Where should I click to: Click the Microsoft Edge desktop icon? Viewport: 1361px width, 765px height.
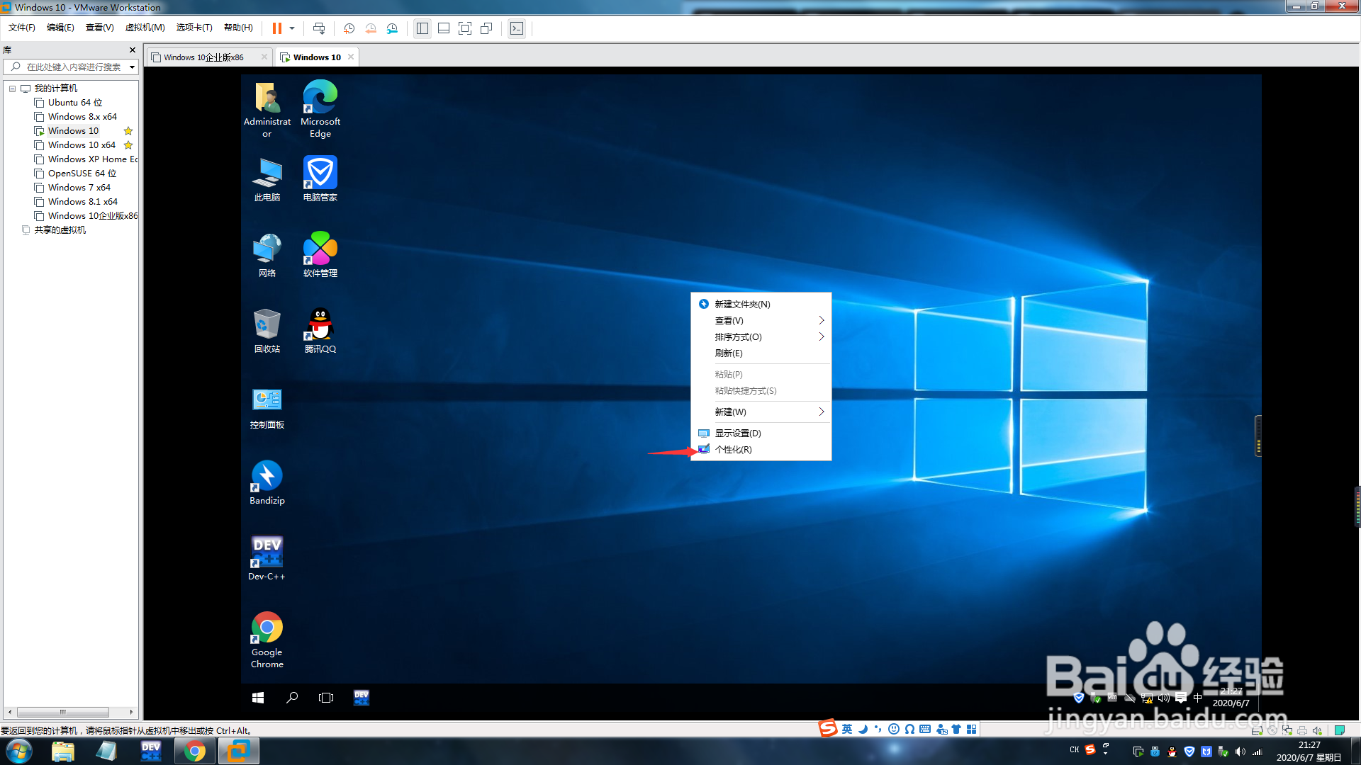coord(320,109)
